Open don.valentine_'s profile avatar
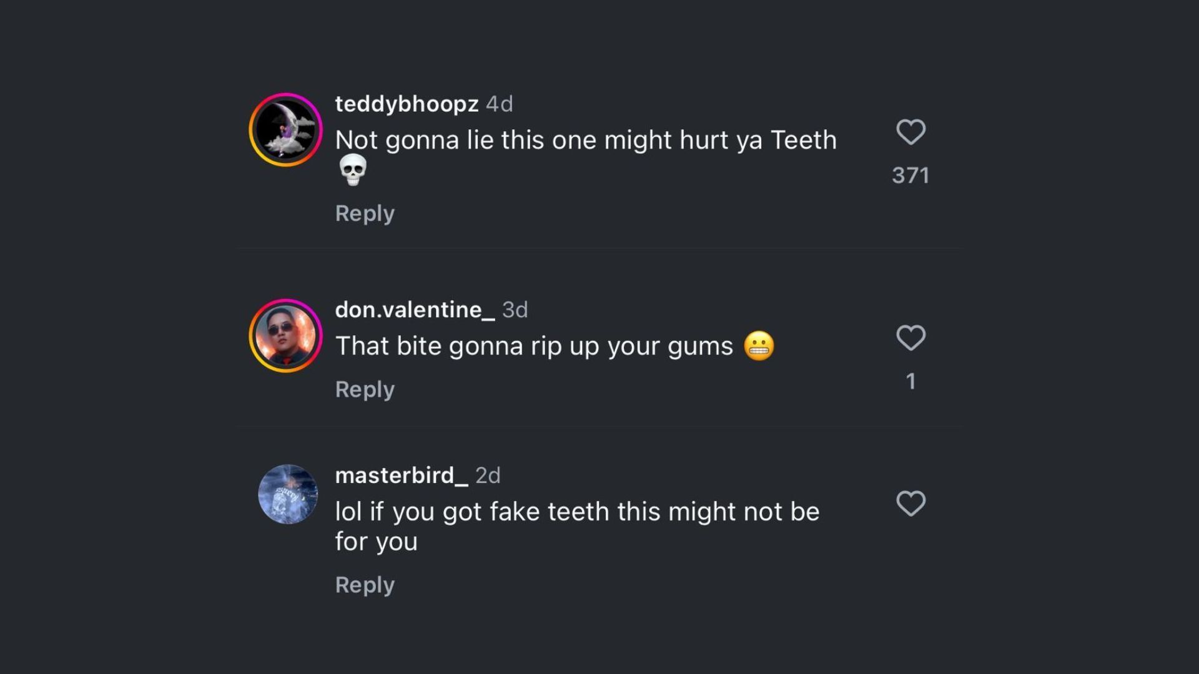 pos(286,336)
